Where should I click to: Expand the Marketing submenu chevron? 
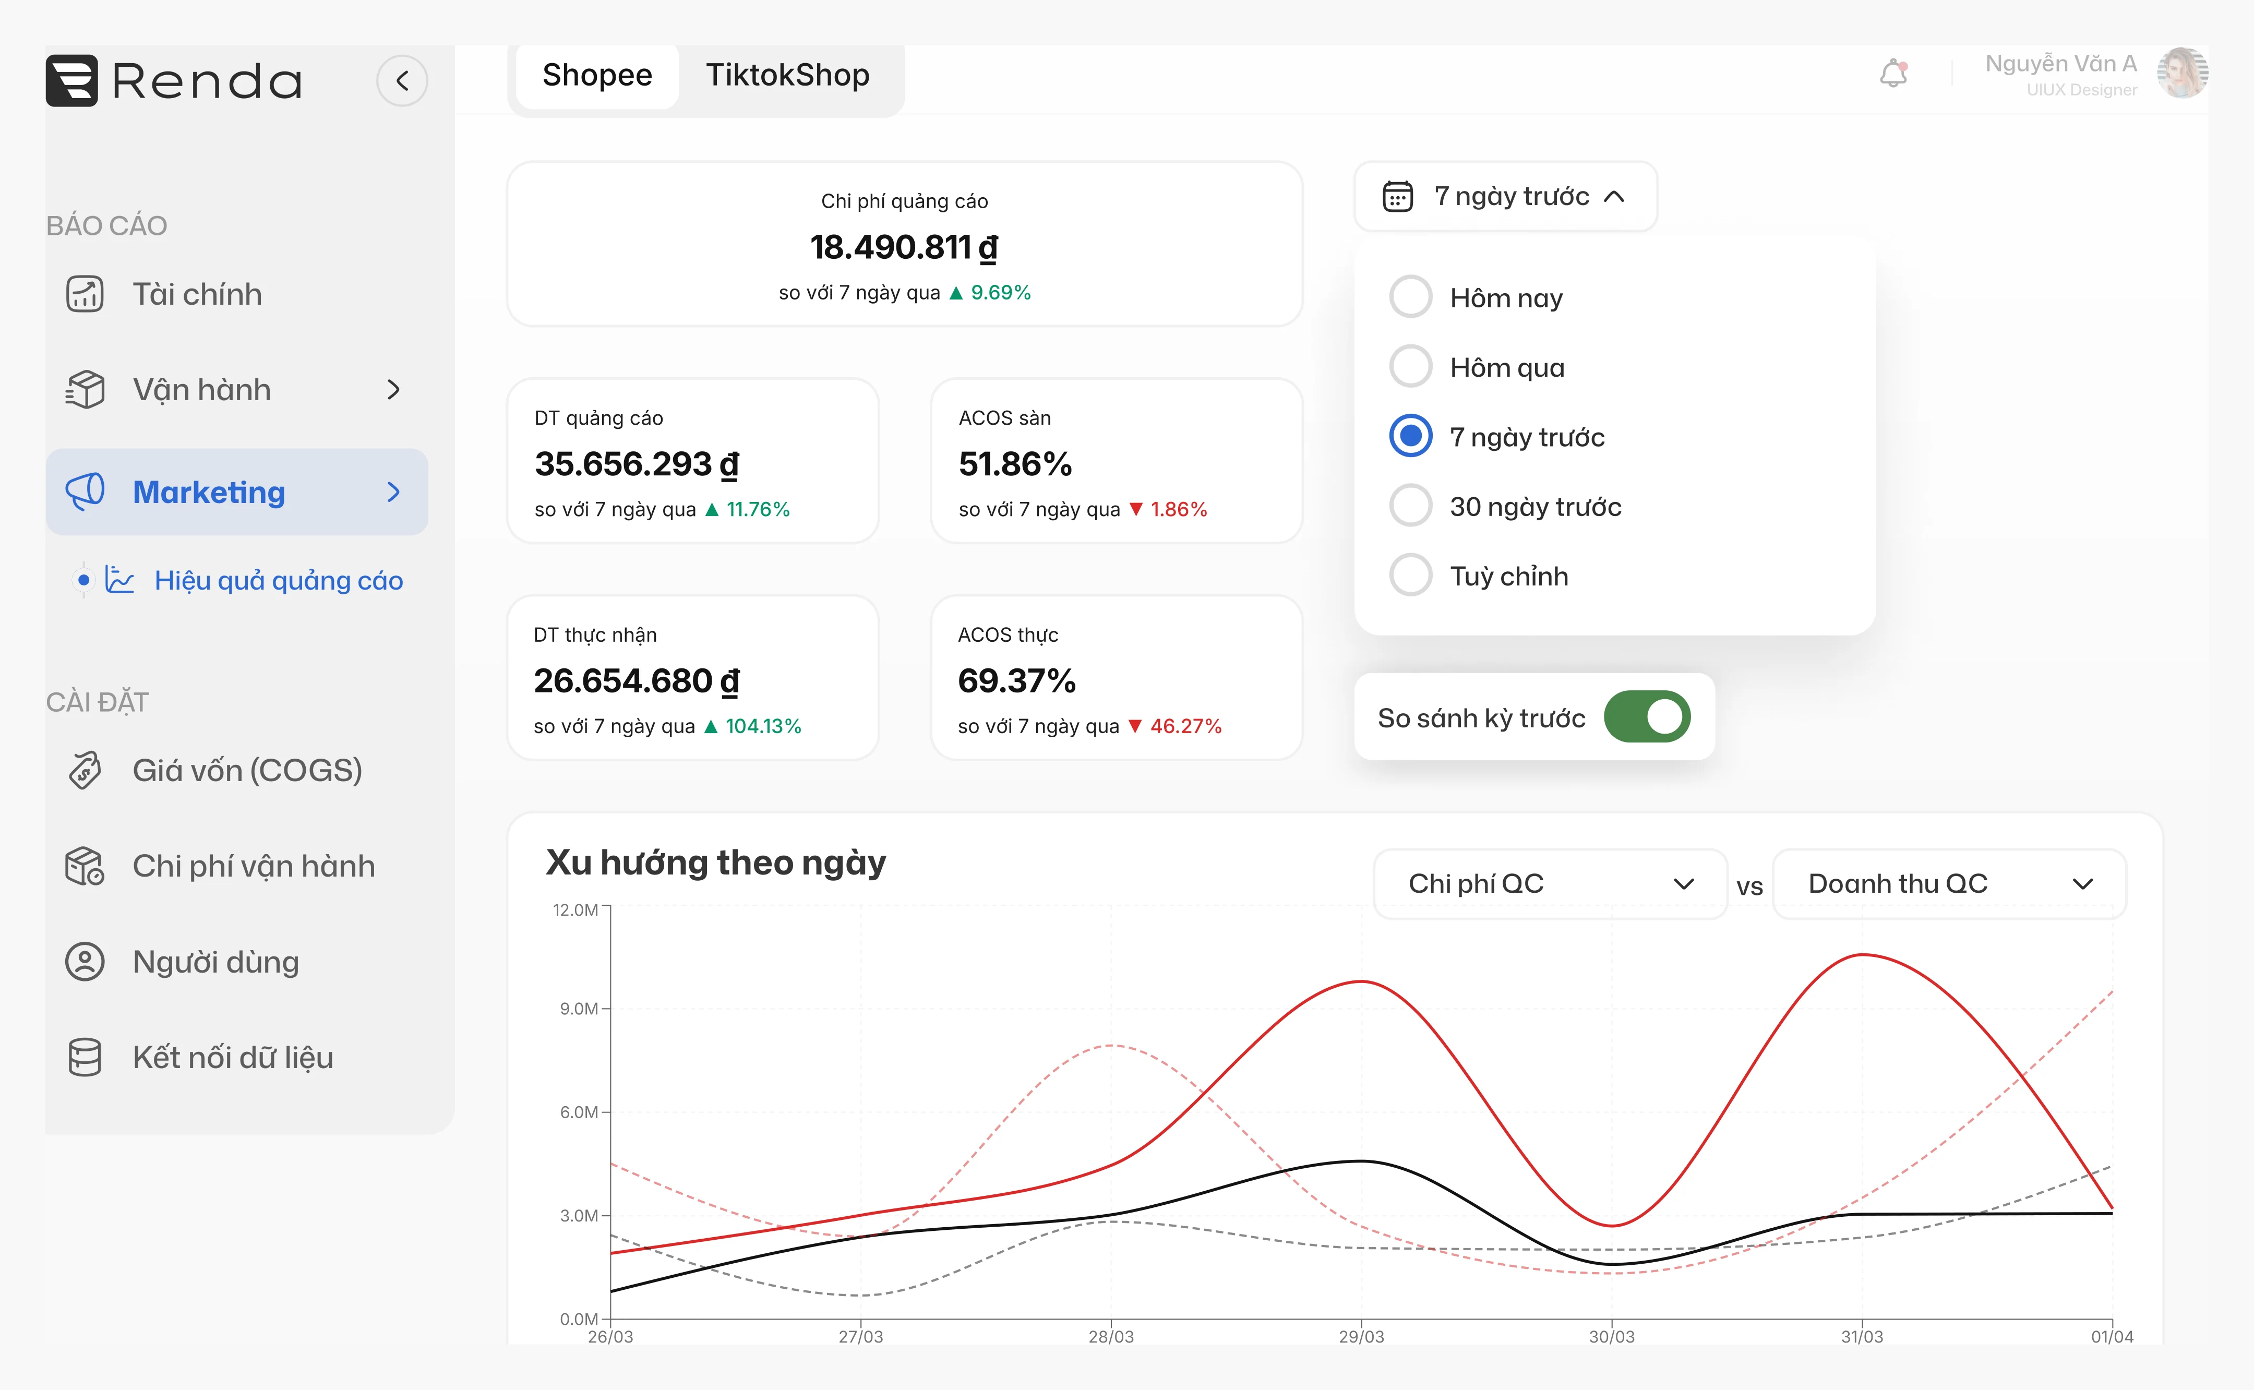tap(393, 492)
